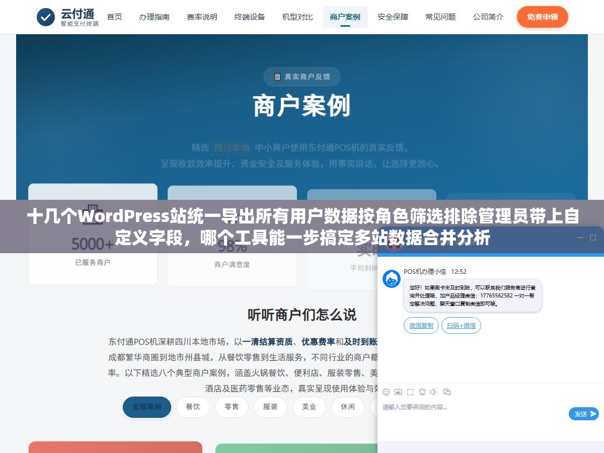Open 费率说明 in navigation

[x=202, y=17]
